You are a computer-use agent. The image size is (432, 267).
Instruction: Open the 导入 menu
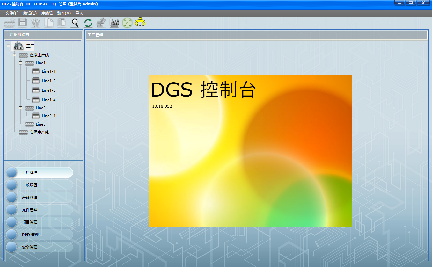[x=79, y=13]
